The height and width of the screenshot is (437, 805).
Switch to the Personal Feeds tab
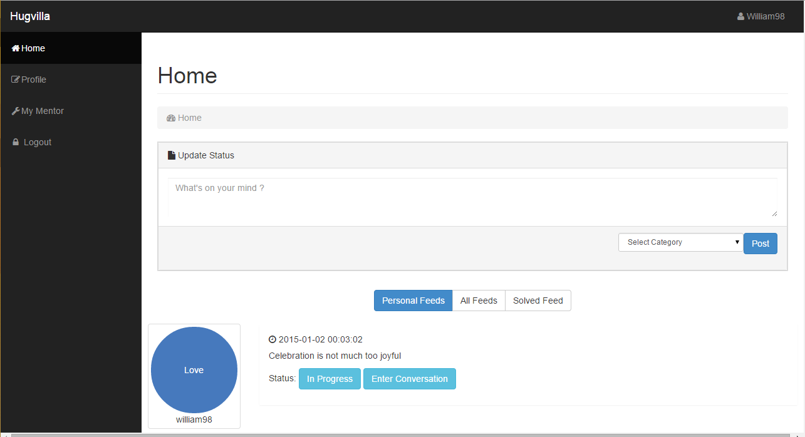pos(413,301)
